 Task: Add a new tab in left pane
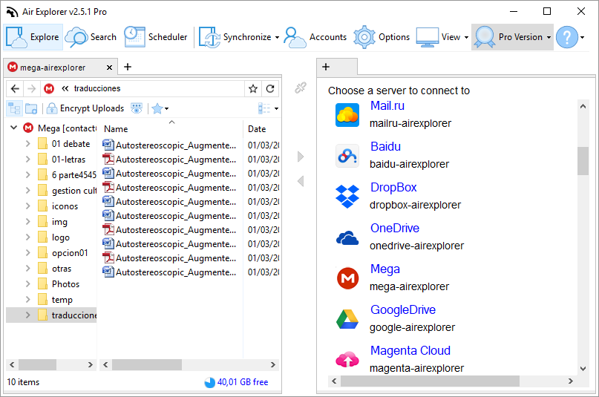coord(128,68)
